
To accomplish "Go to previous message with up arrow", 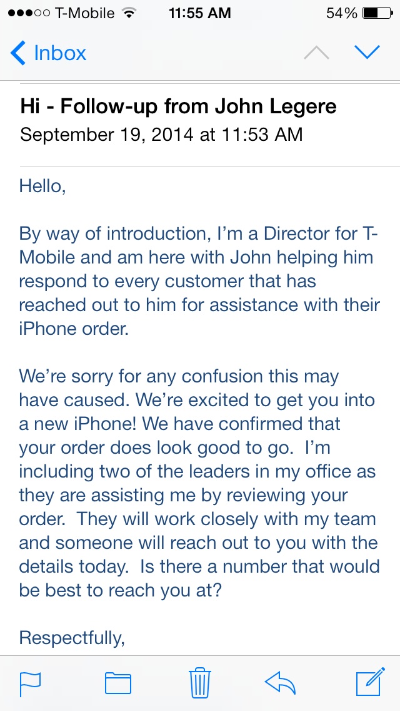I will click(316, 53).
